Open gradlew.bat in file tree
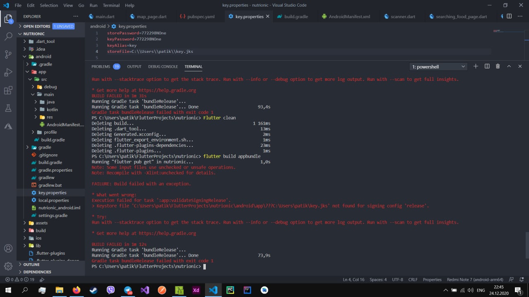This screenshot has width=529, height=297. click(x=50, y=185)
